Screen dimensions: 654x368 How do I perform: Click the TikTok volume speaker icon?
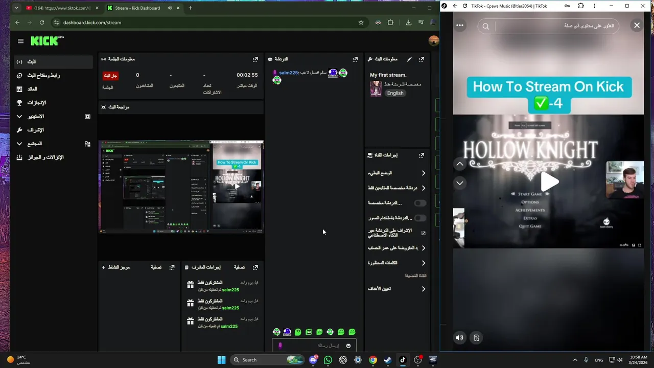pyautogui.click(x=459, y=337)
